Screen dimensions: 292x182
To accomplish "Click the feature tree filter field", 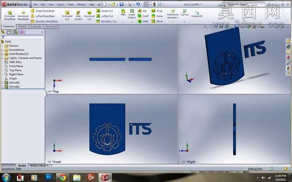I will (23, 37).
